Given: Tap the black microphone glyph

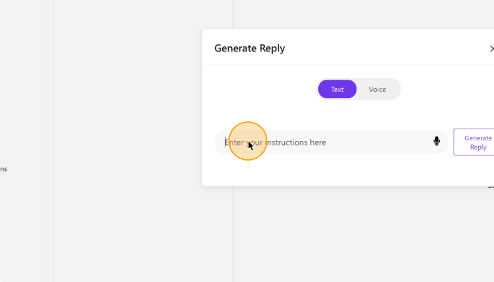Looking at the screenshot, I should (436, 141).
